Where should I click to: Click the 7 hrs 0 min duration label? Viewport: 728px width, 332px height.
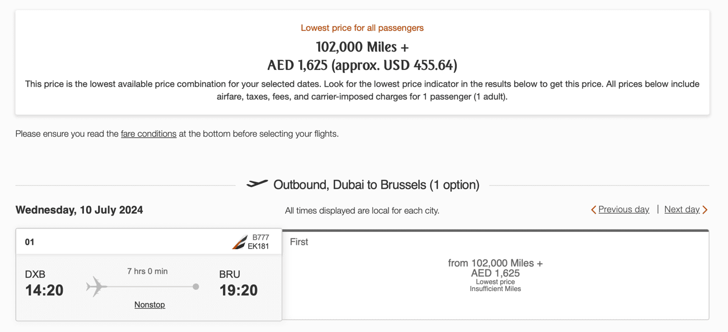pyautogui.click(x=149, y=271)
